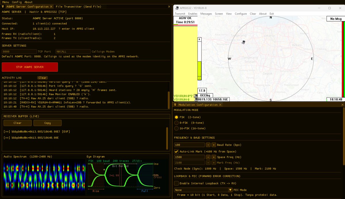
Task: Click the minus button for Mark Freq
Action: pyautogui.click(x=208, y=163)
